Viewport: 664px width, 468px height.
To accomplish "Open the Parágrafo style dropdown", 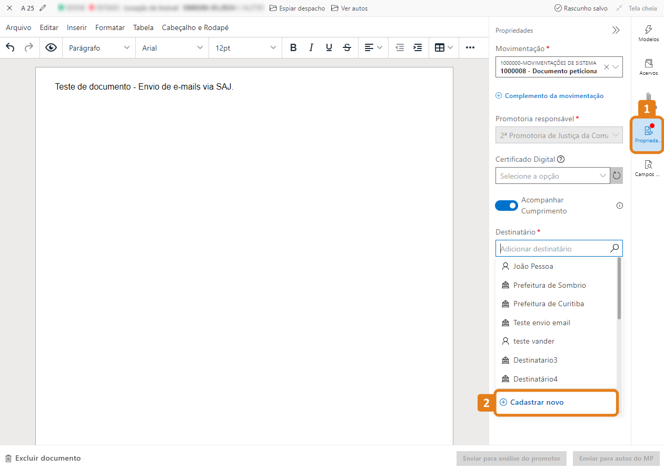I will pos(99,48).
